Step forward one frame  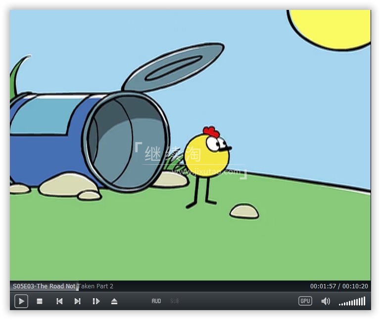point(96,301)
